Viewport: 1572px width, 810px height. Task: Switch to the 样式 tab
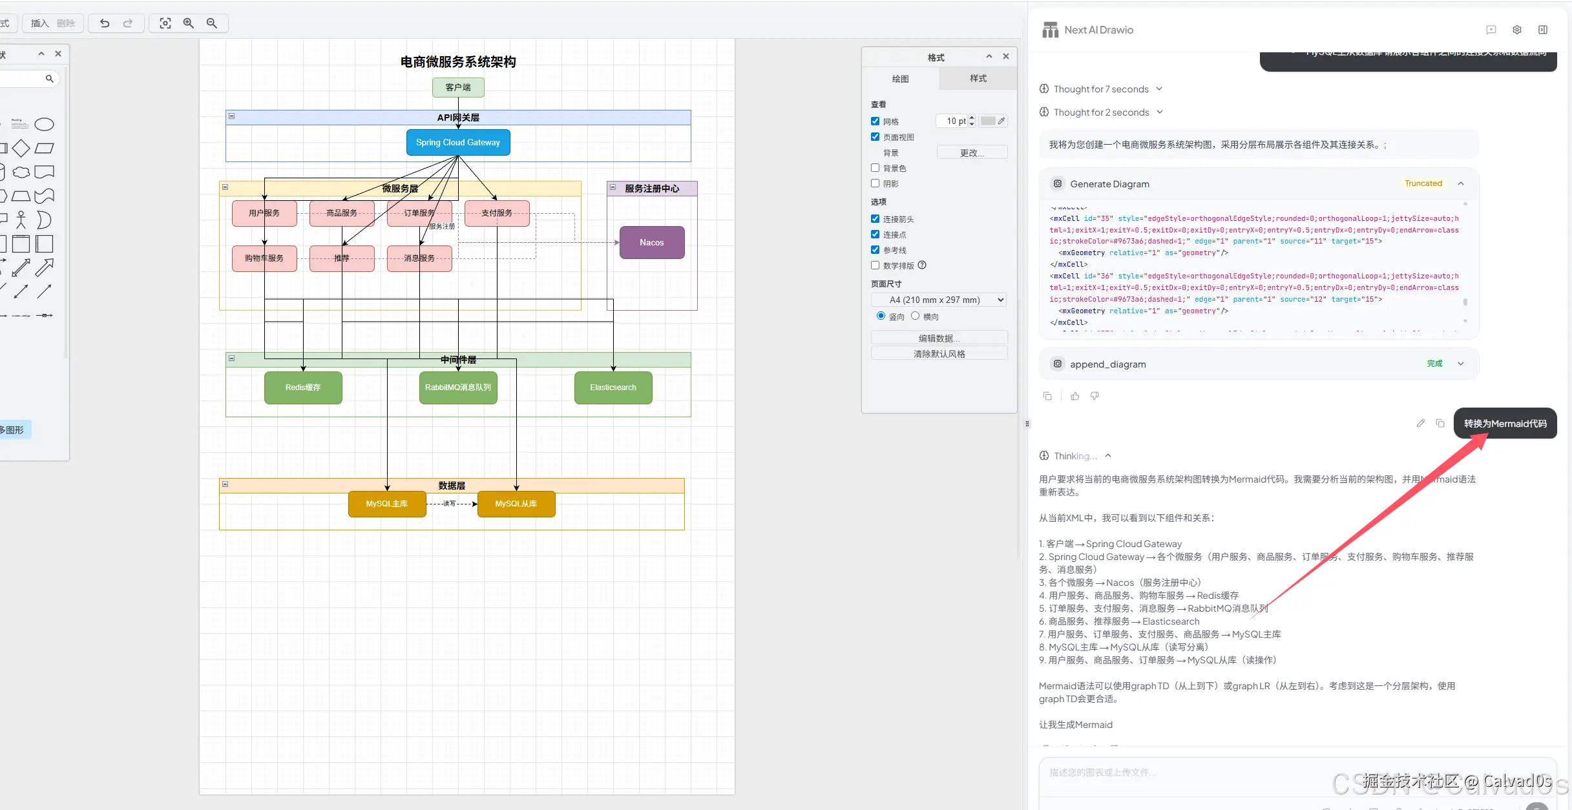[978, 78]
